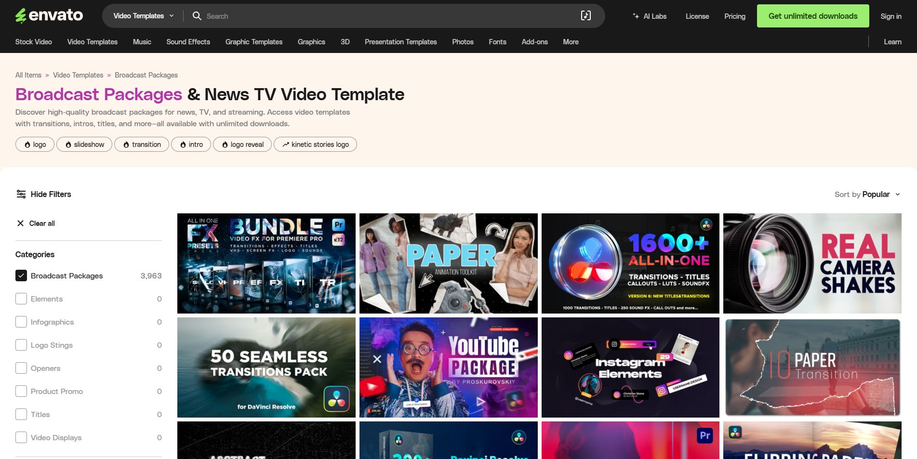Open the License link
This screenshot has height=459, width=917.
tap(697, 16)
